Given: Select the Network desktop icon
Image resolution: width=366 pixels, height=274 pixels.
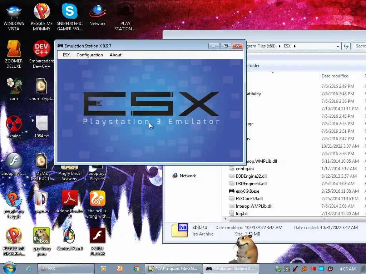Looking at the screenshot, I should 97,15.
